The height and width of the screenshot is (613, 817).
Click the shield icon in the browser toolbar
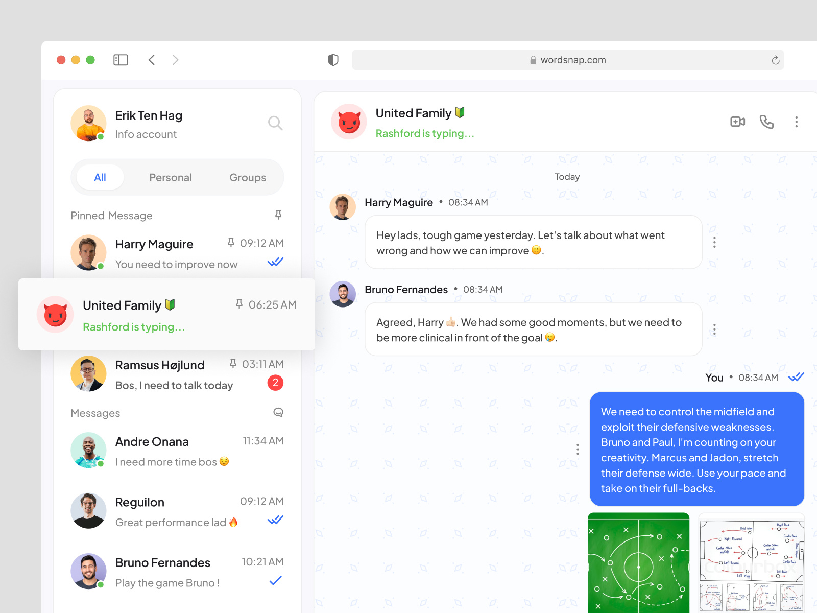coord(333,60)
